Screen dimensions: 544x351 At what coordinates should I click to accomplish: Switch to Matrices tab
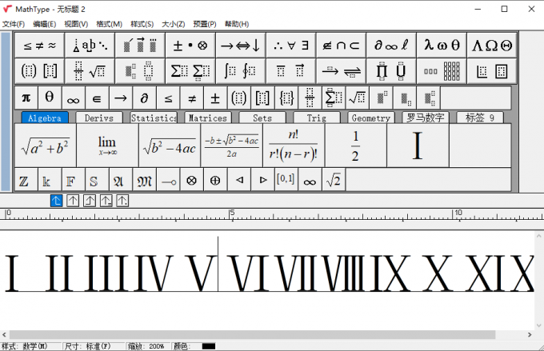[208, 118]
